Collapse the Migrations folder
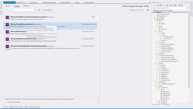 [155, 54]
